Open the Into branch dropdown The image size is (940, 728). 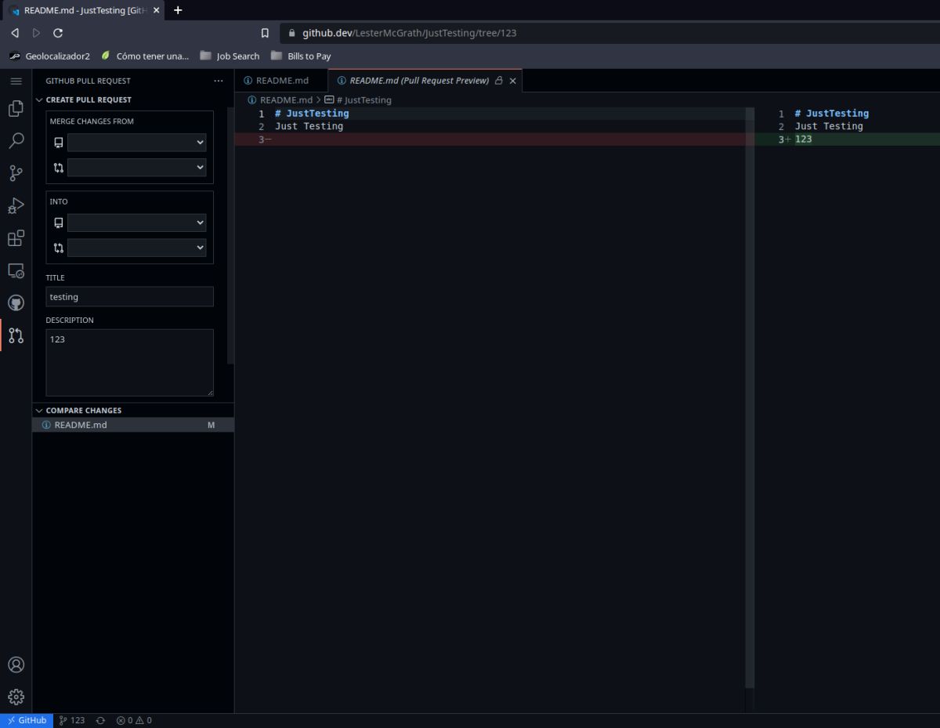[x=137, y=248]
